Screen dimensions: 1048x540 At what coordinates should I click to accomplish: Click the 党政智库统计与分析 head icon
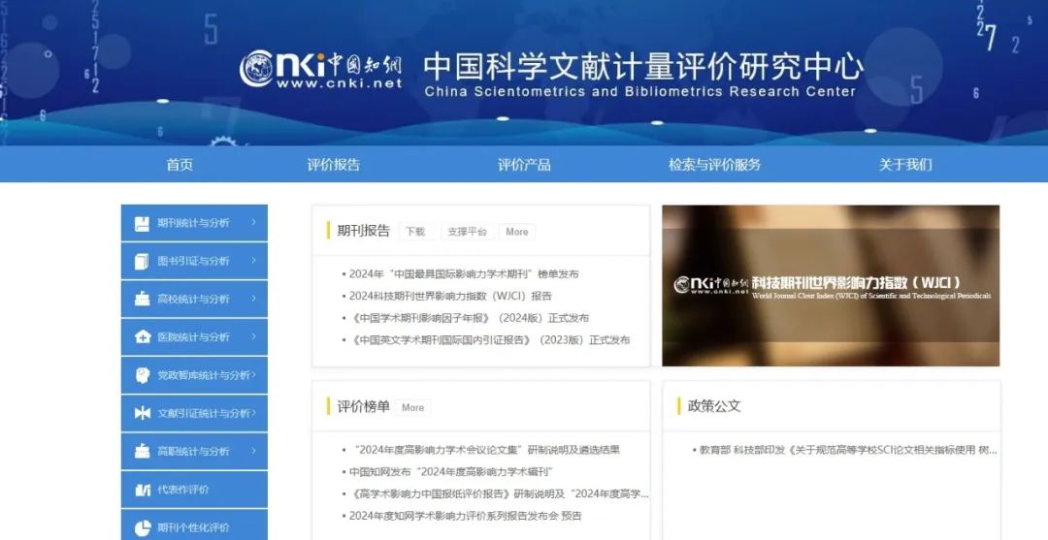tap(142, 375)
